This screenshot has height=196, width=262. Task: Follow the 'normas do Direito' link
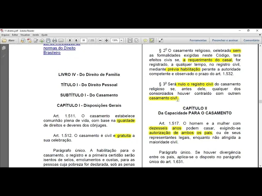59,48
